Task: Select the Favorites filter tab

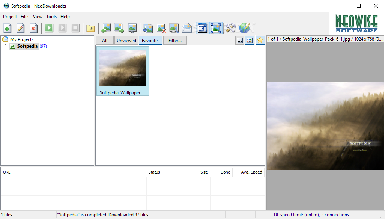Action: 150,40
